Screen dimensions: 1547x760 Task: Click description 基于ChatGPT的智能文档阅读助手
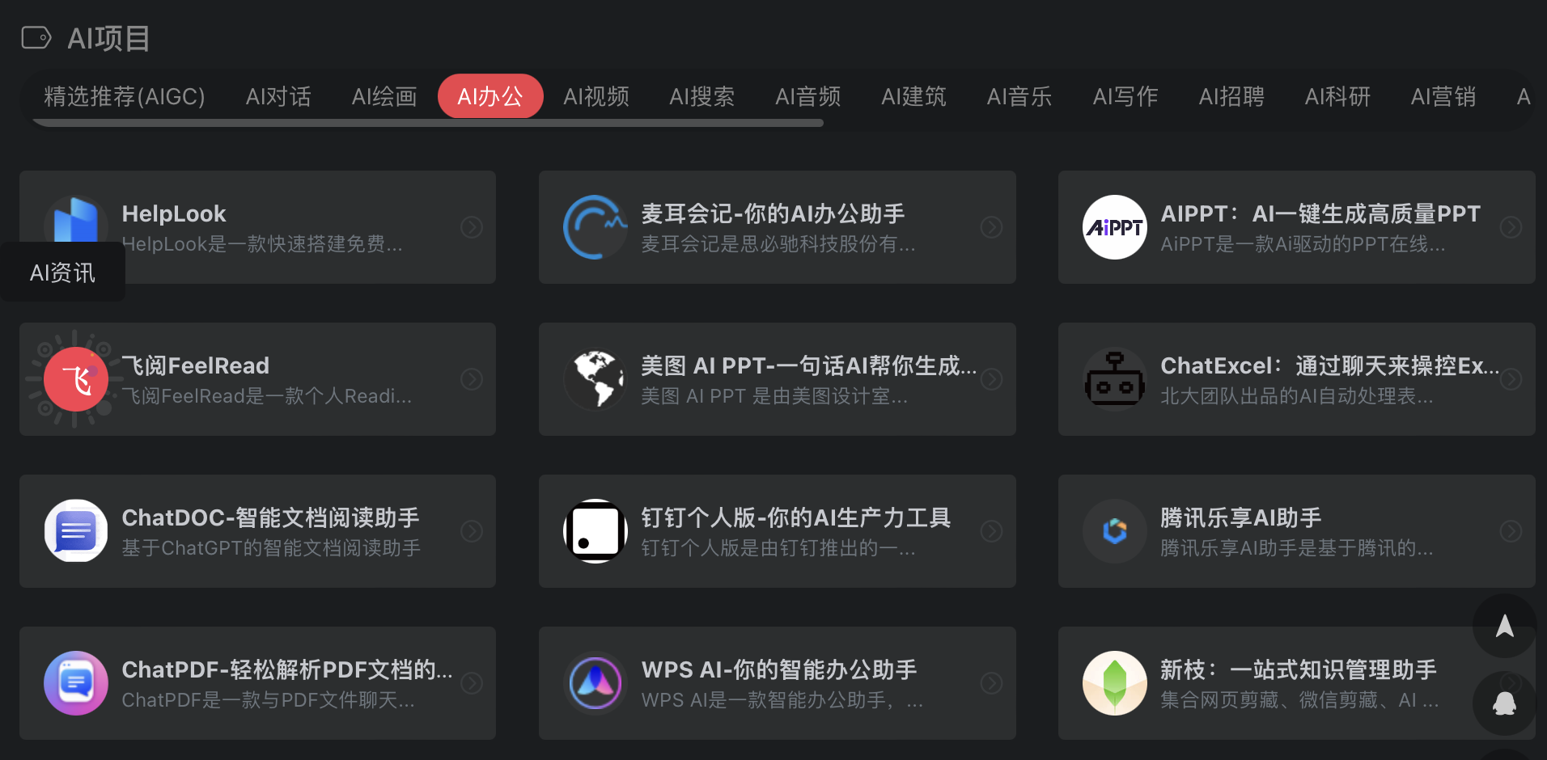pos(271,548)
